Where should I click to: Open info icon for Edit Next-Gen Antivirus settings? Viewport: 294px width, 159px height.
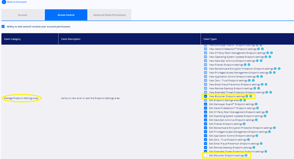256,120
